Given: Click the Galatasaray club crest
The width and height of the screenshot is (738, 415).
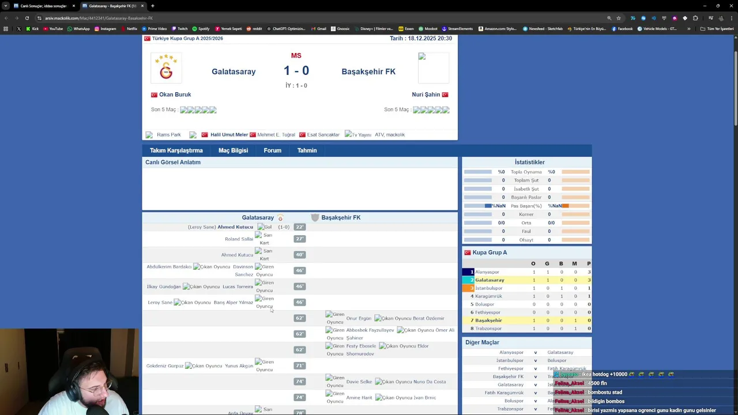Looking at the screenshot, I should [166, 69].
